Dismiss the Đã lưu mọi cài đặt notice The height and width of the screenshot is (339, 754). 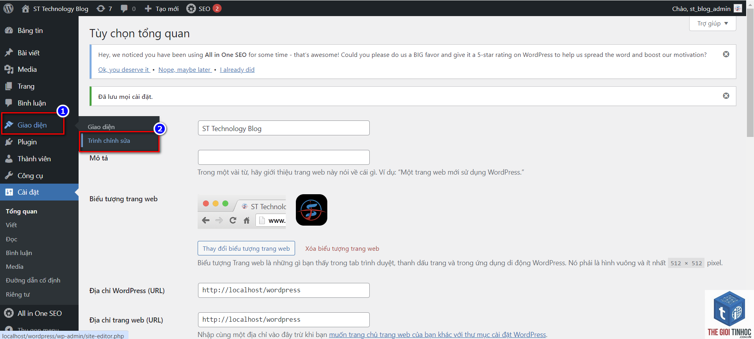[x=726, y=96]
